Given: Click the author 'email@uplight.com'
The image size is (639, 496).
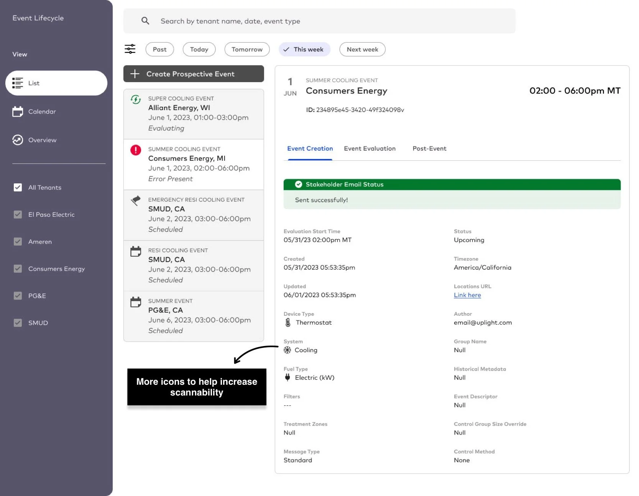Looking at the screenshot, I should tap(483, 323).
